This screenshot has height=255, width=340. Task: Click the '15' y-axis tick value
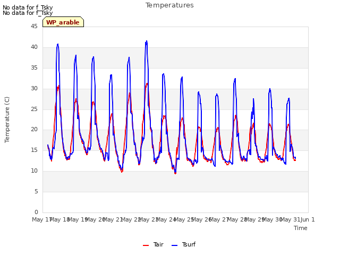tap(34, 150)
